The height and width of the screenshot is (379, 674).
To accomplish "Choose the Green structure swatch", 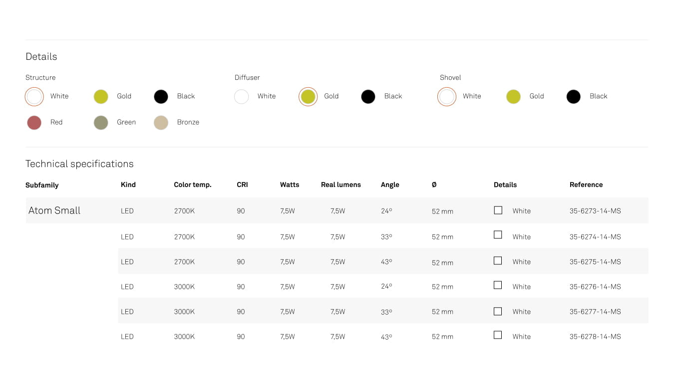I will (x=101, y=123).
